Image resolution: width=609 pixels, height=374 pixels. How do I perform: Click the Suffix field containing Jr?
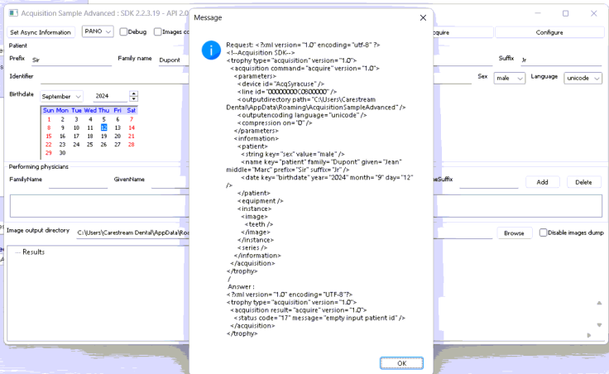[x=560, y=60]
